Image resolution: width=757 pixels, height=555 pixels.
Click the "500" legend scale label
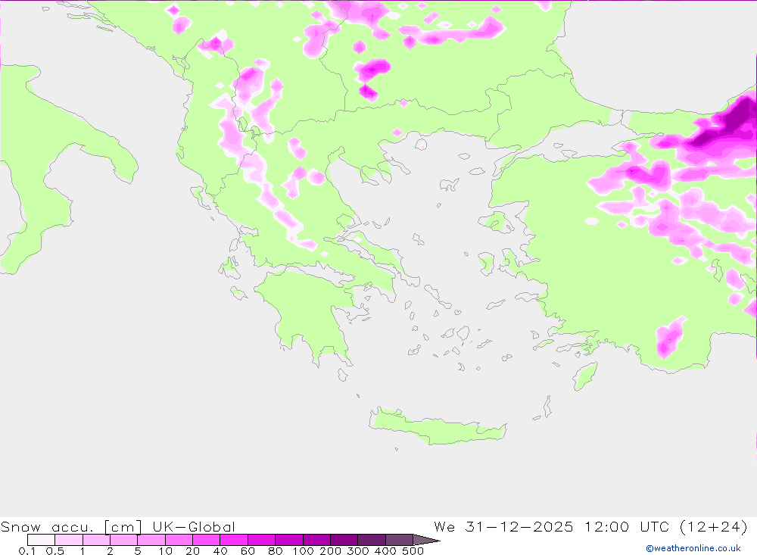click(x=413, y=550)
